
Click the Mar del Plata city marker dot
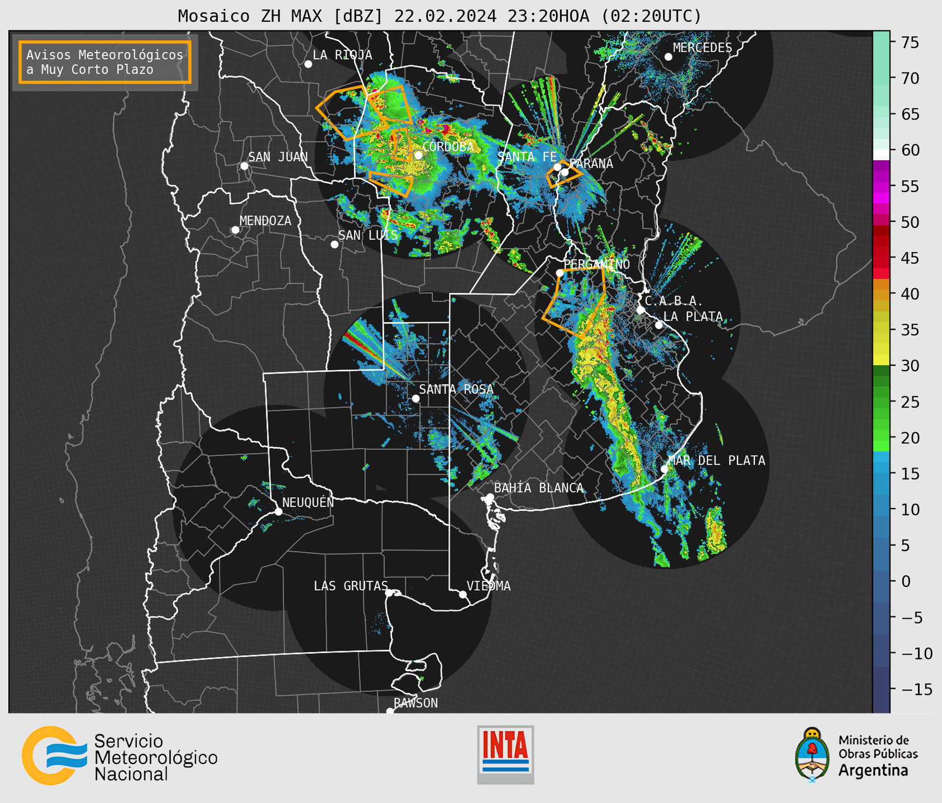click(664, 469)
